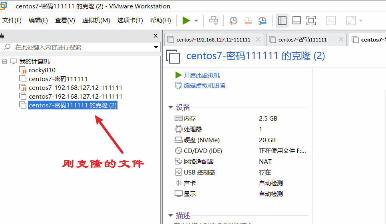Viewport: 386px width, 224px height.
Task: Switch to the centos7-密码111111 tab
Action: (302, 40)
